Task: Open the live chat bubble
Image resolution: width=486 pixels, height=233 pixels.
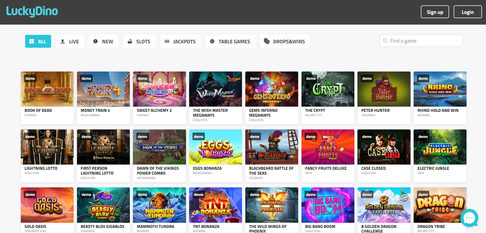Action: tap(469, 218)
